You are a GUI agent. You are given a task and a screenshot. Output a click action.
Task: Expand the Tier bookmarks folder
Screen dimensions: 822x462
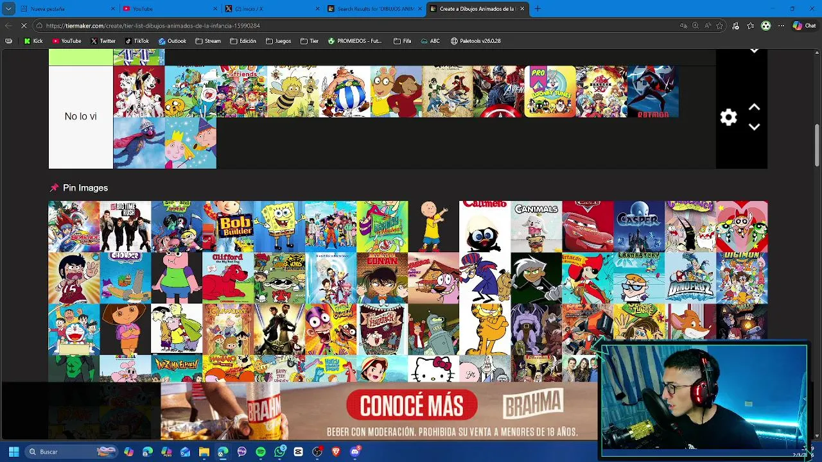pos(310,41)
